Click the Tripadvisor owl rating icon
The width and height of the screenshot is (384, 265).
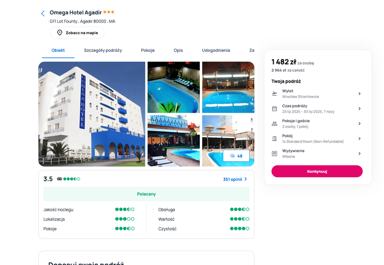point(59,179)
